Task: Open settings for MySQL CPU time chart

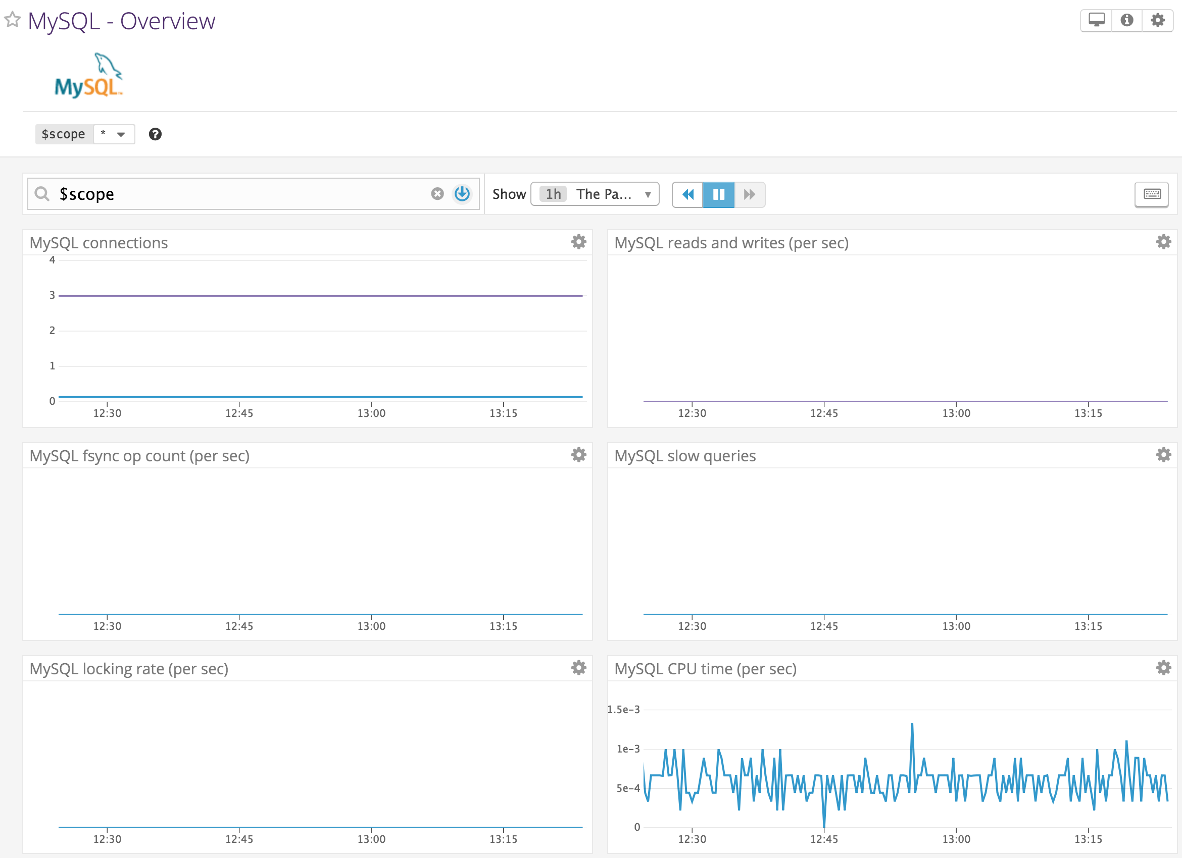Action: coord(1164,668)
